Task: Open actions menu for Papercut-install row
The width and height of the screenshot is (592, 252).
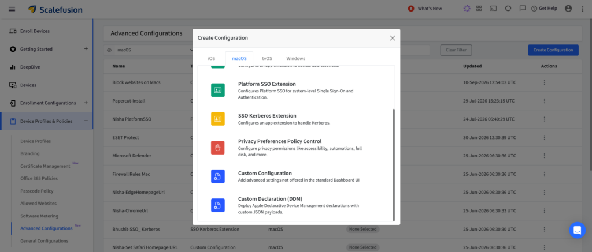Action: click(x=545, y=101)
